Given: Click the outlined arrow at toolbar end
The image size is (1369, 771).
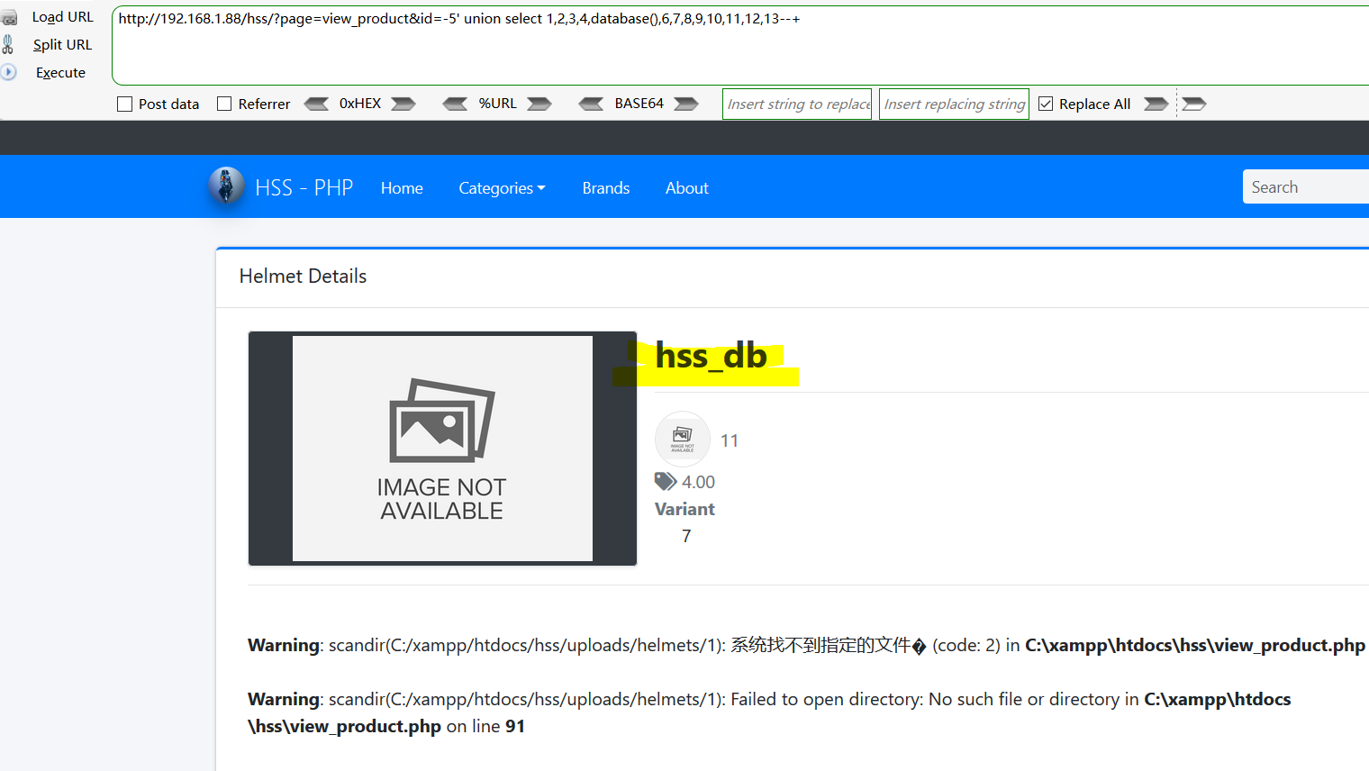Looking at the screenshot, I should [1194, 104].
